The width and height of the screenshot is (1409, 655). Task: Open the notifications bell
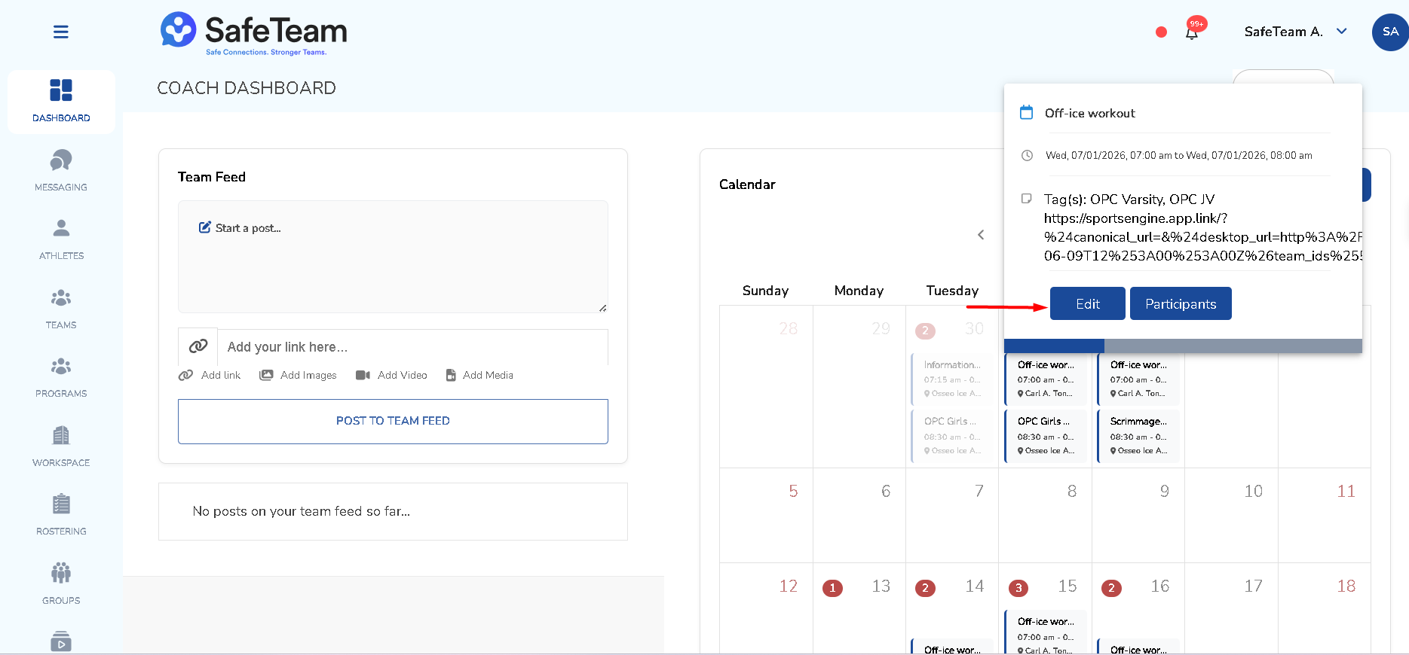tap(1192, 33)
